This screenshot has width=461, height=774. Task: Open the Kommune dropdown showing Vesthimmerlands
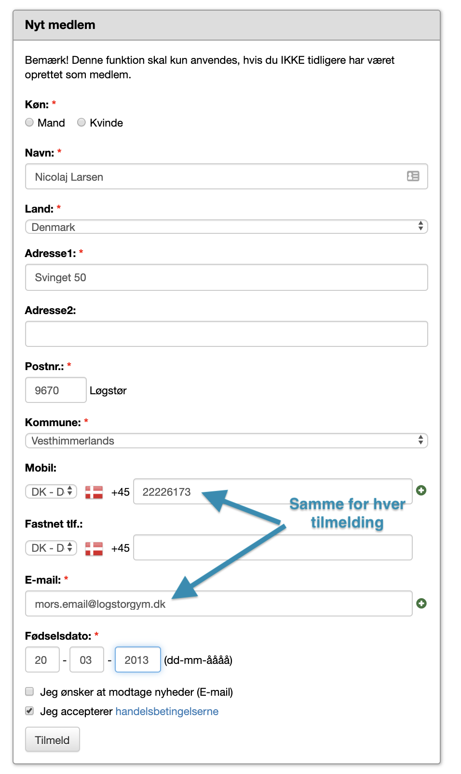pyautogui.click(x=226, y=441)
